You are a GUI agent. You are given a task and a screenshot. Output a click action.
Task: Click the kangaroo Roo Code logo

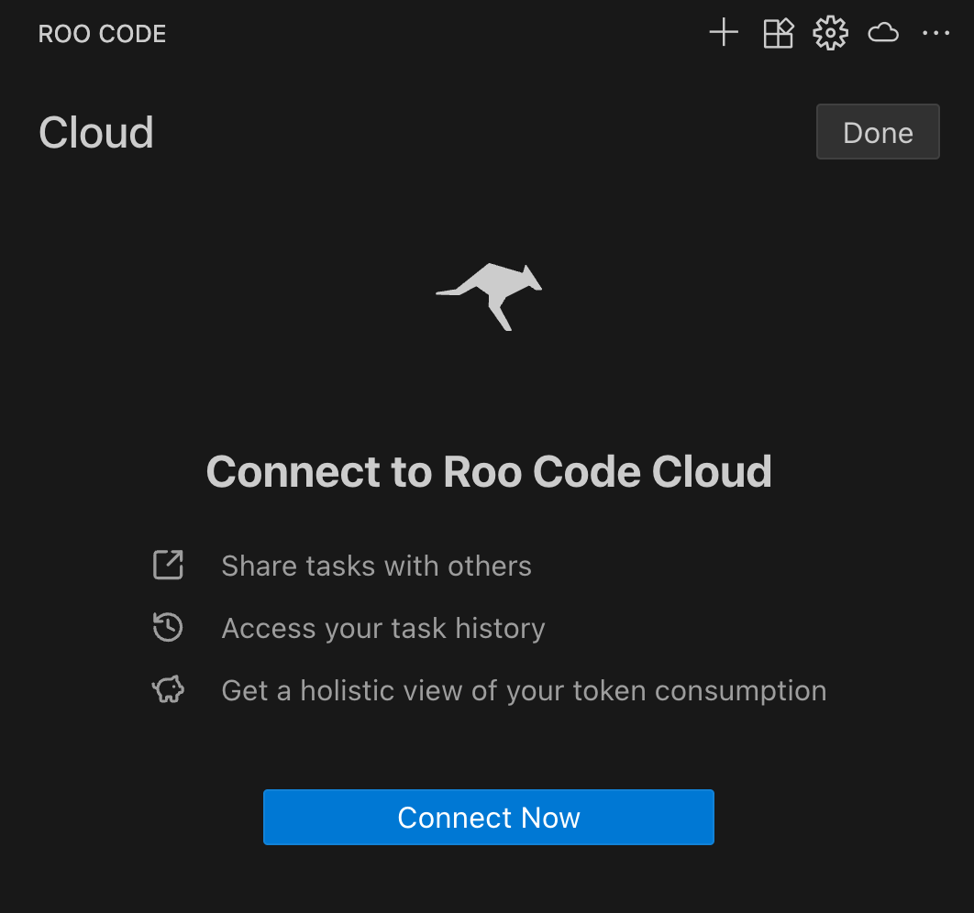(x=489, y=295)
